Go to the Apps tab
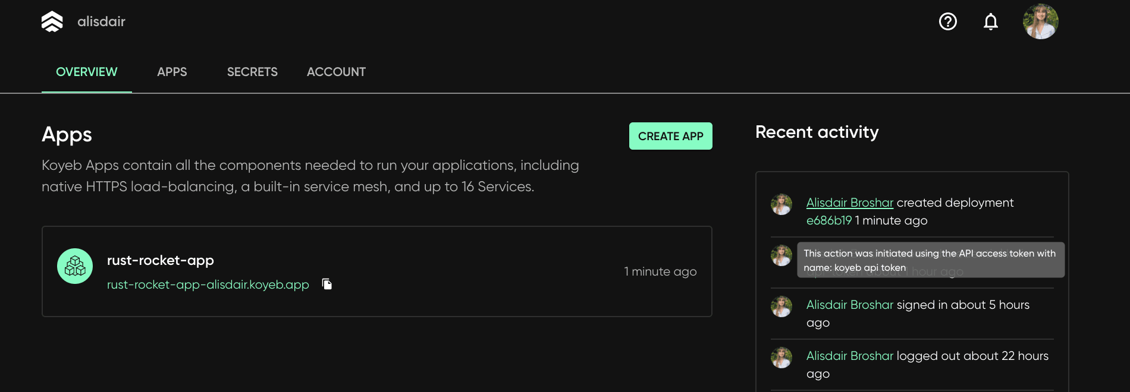This screenshot has width=1130, height=392. point(172,72)
